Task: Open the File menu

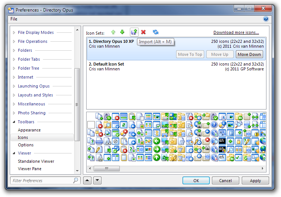Action: [14, 19]
